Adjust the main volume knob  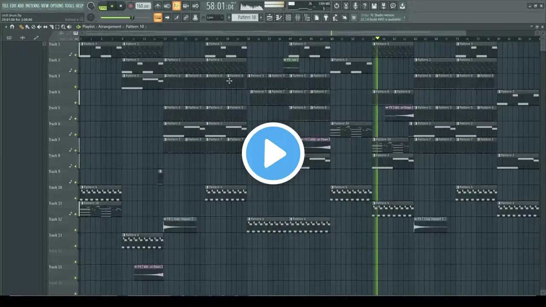click(x=90, y=6)
